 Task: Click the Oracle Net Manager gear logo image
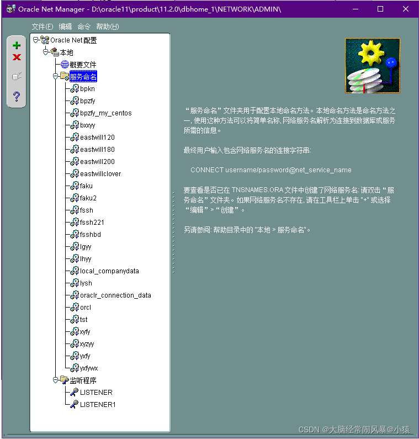(373, 66)
